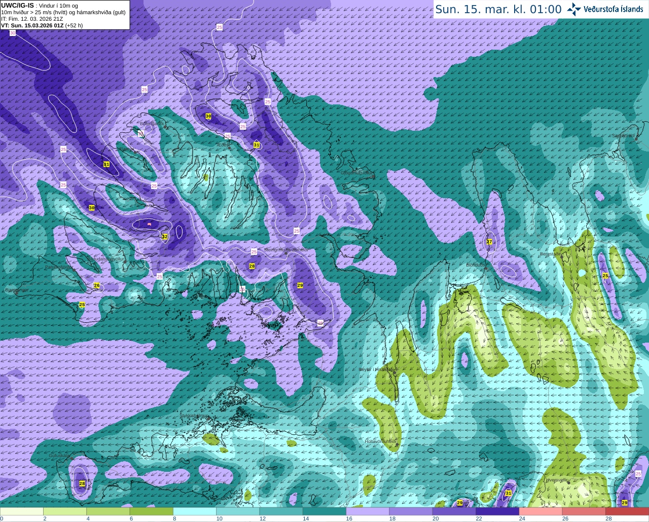The image size is (649, 522).
Task: Click the violet 20–22 legend swatch
Action: point(454,511)
